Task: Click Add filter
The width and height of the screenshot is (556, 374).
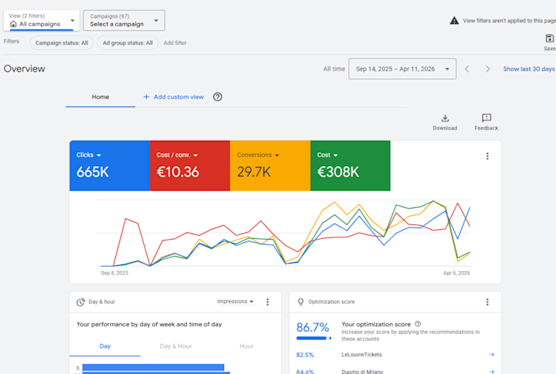Action: click(175, 43)
